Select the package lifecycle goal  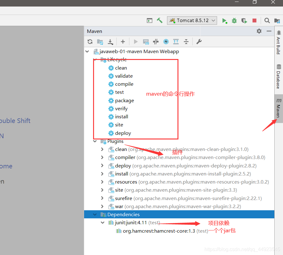(x=121, y=100)
